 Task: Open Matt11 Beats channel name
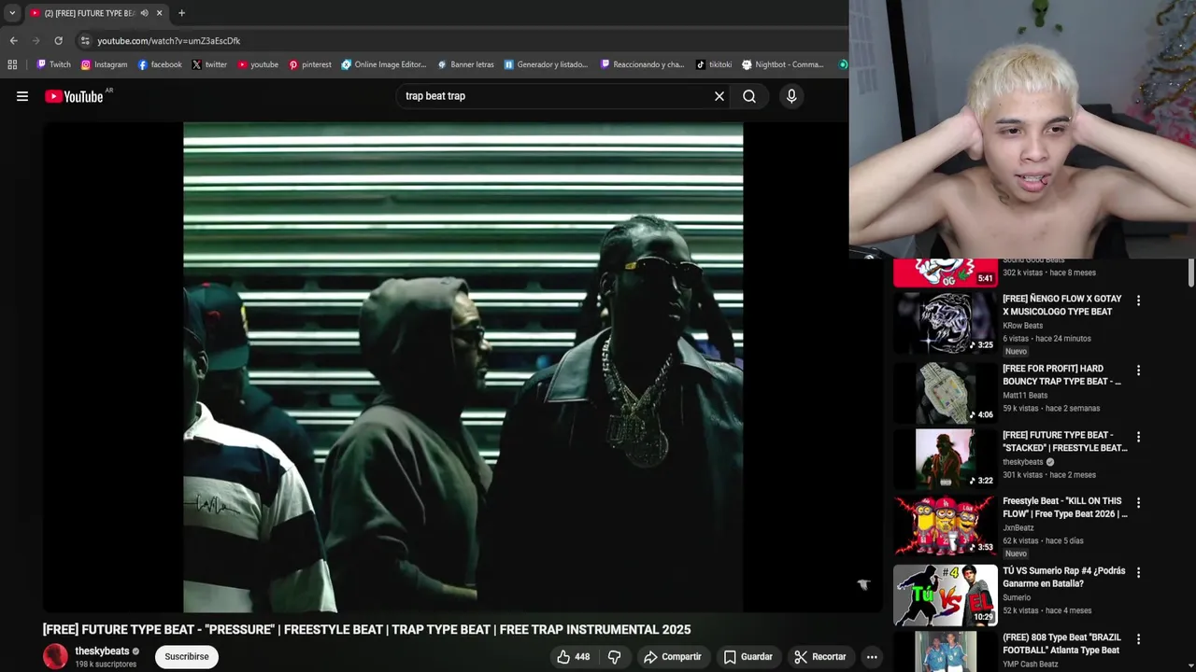coord(1025,396)
